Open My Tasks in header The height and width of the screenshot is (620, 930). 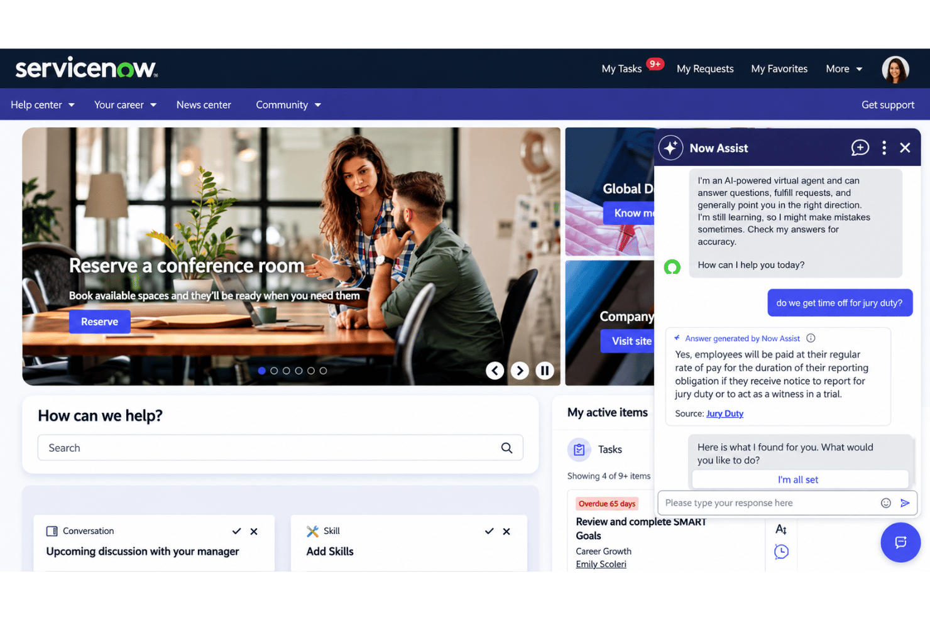tap(621, 69)
